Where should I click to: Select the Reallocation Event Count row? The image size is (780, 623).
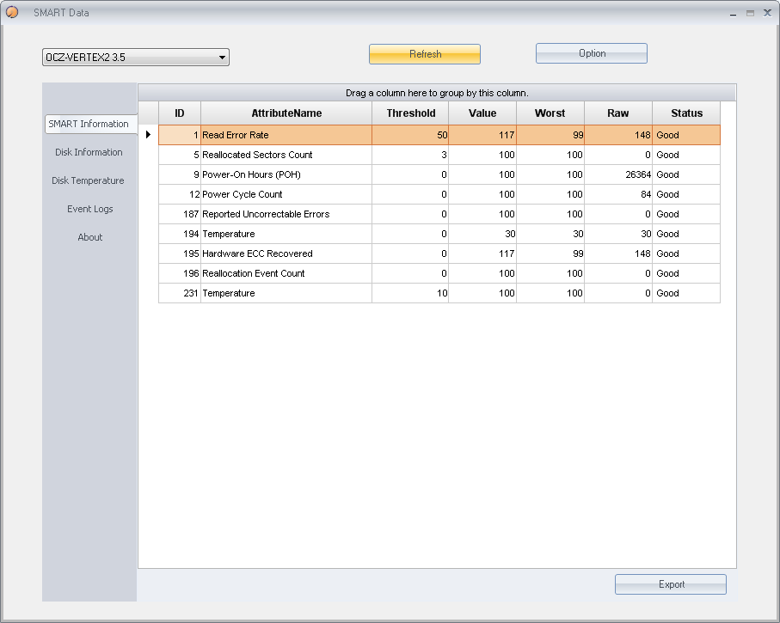pos(439,273)
